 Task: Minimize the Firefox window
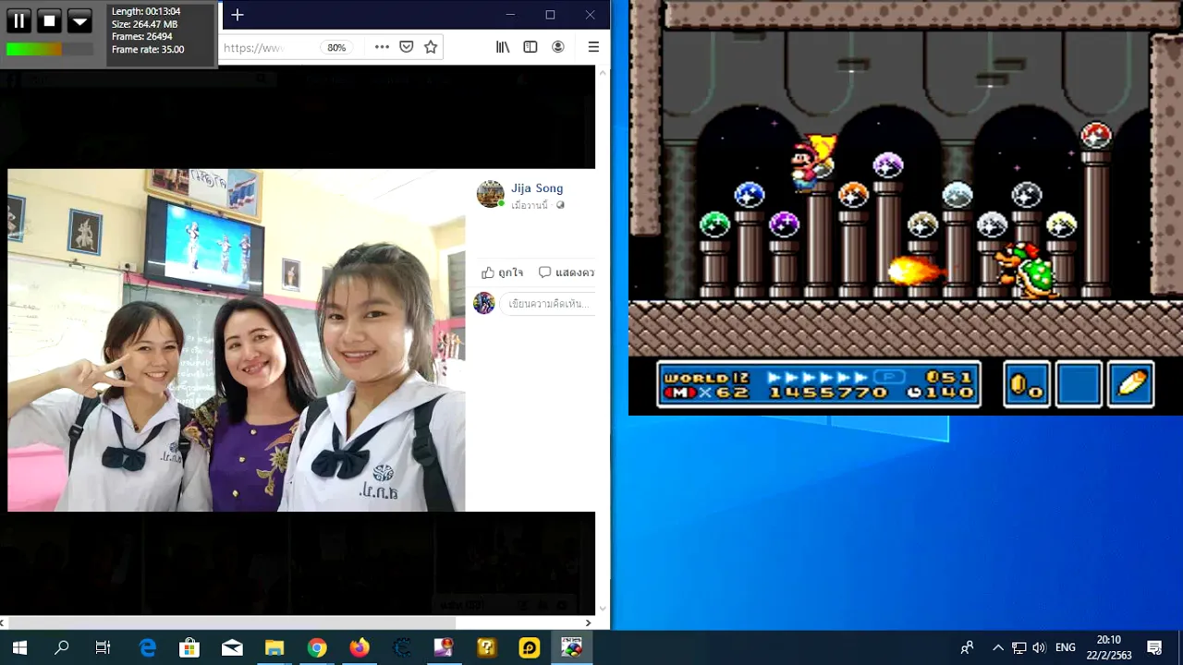(510, 15)
